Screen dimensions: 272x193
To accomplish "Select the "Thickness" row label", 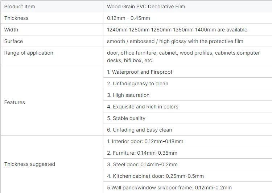I will 16,18.
